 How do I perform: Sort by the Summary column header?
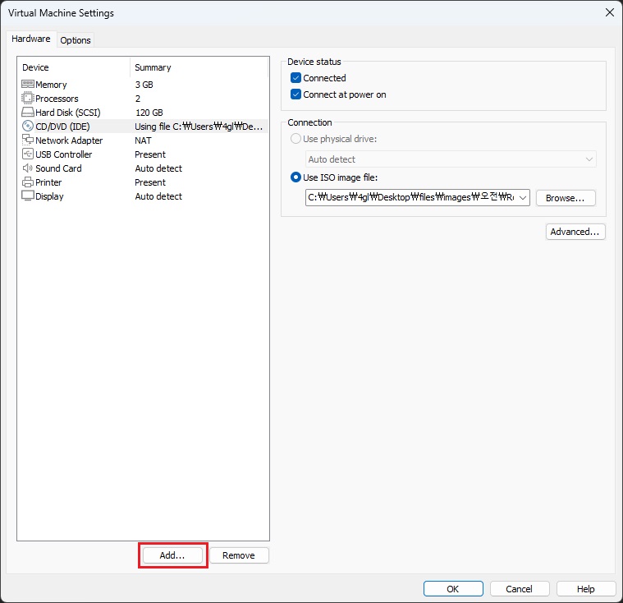point(153,67)
